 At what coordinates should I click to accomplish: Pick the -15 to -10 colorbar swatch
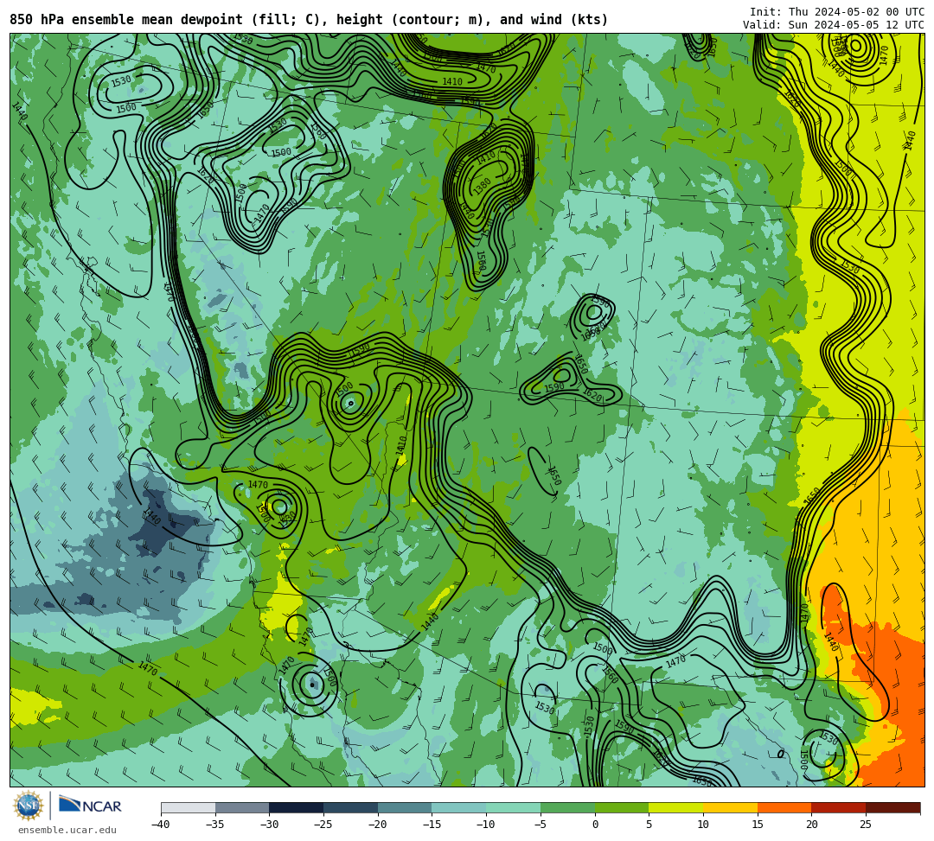click(459, 807)
